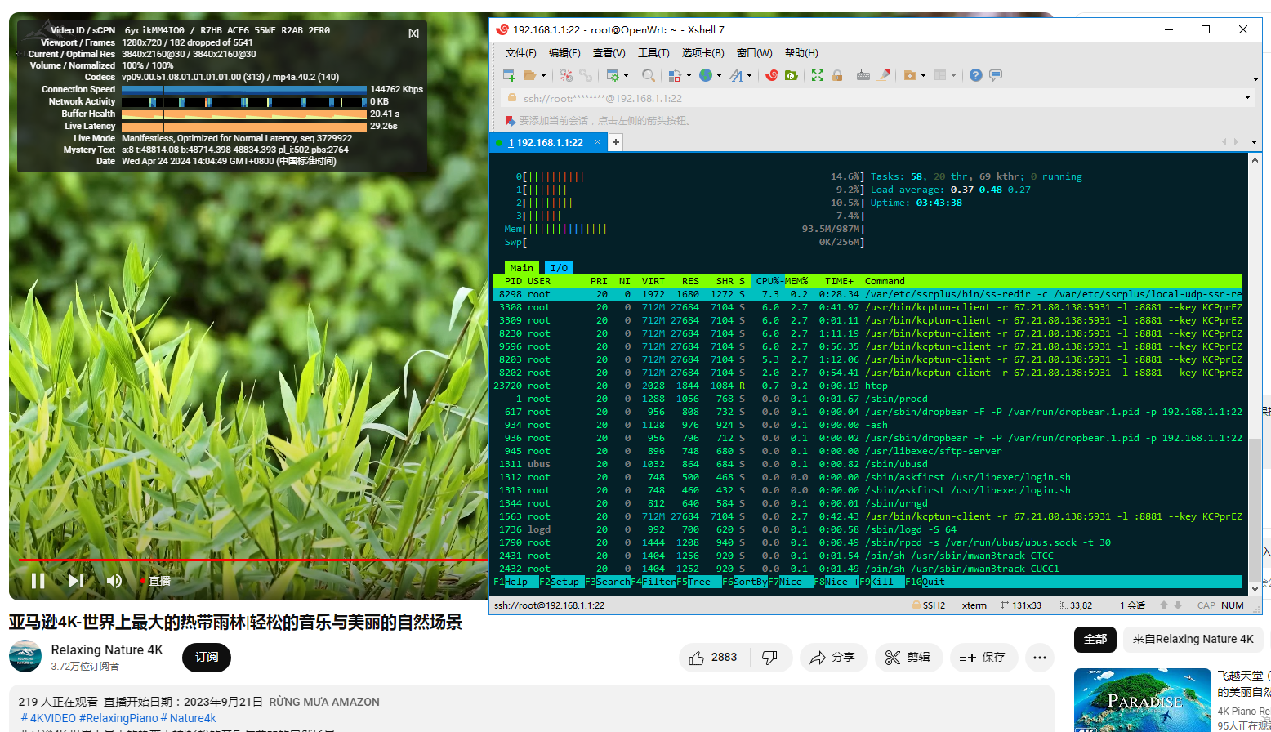Click F10 Quit in htop footer
The image size is (1271, 732).
[x=925, y=582]
